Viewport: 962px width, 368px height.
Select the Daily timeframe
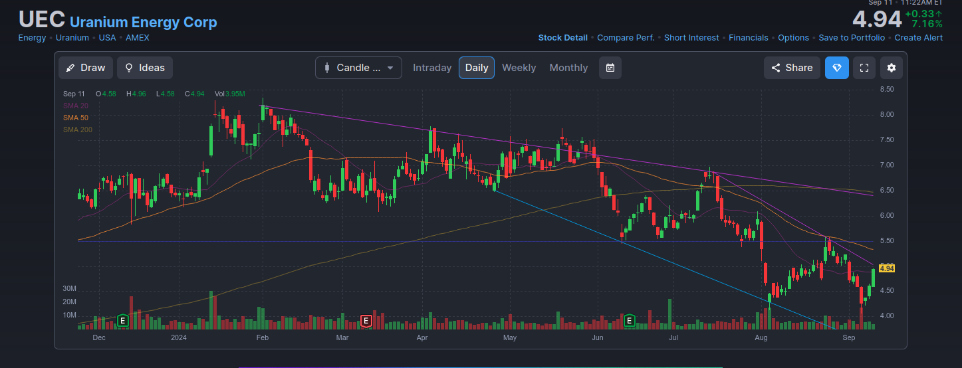point(477,68)
